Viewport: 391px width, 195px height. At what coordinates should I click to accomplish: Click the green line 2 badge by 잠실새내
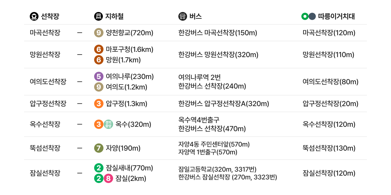98,168
